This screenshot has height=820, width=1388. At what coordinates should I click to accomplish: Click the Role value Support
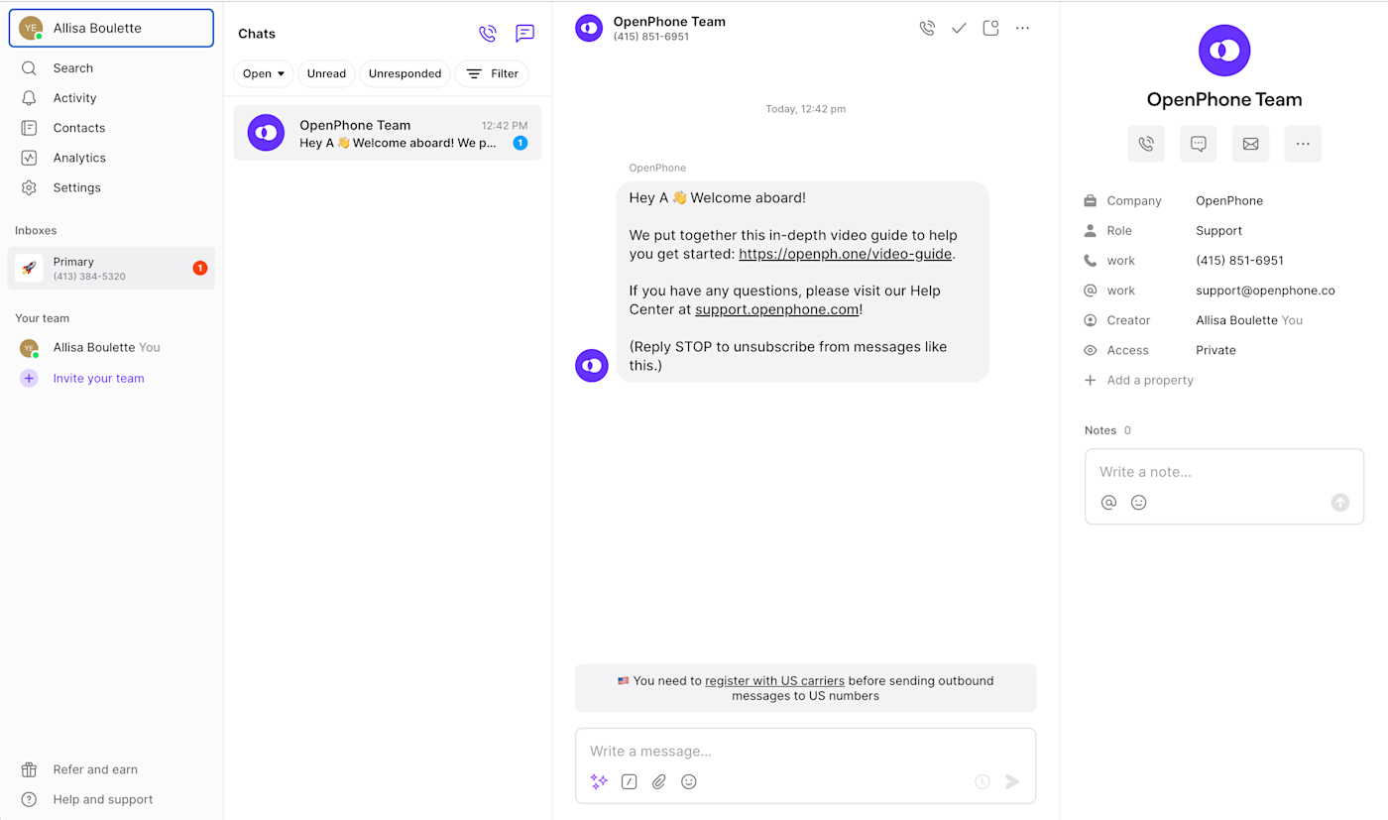click(x=1218, y=230)
